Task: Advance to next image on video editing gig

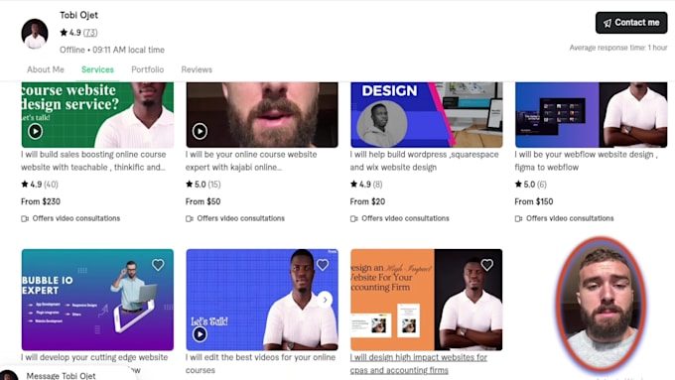Action: [325, 300]
